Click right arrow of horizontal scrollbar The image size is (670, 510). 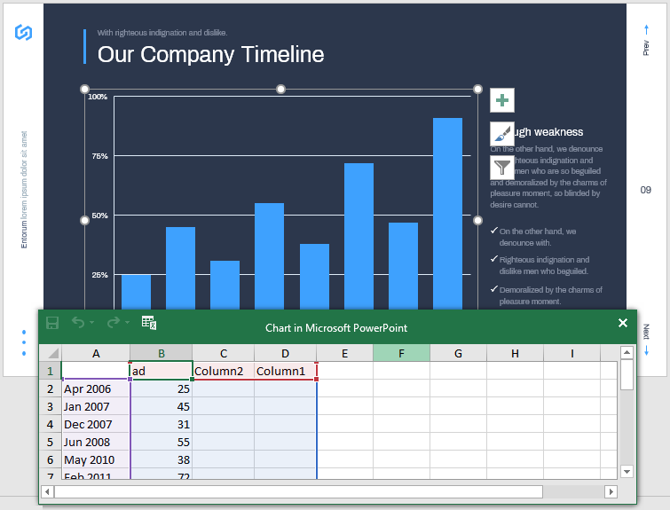pos(611,491)
